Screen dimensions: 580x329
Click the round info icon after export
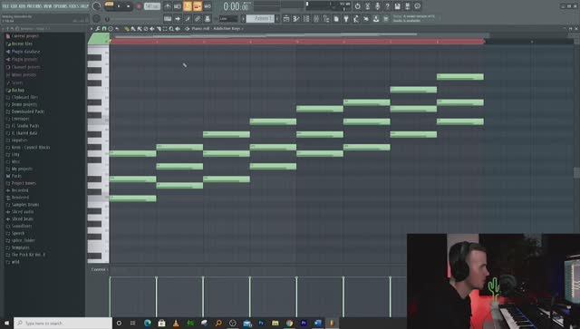click(417, 6)
